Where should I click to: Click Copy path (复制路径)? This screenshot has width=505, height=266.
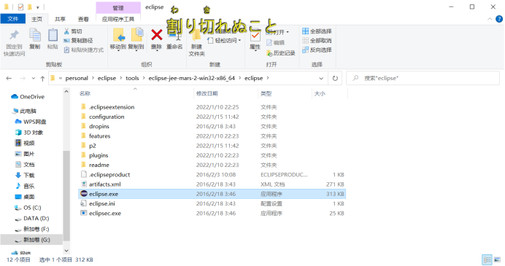(78, 41)
